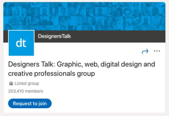Click the Listed group people icon
Image resolution: width=169 pixels, height=116 pixels.
point(11,84)
